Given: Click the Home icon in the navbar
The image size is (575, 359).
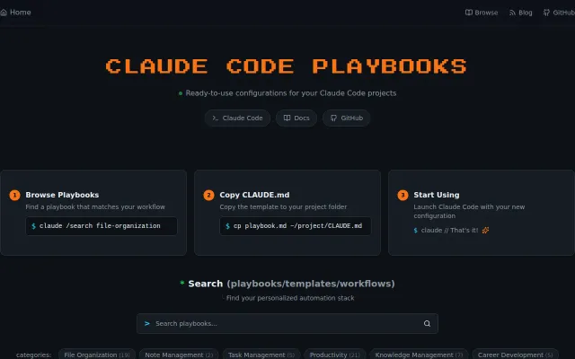Looking at the screenshot, I should pos(4,13).
